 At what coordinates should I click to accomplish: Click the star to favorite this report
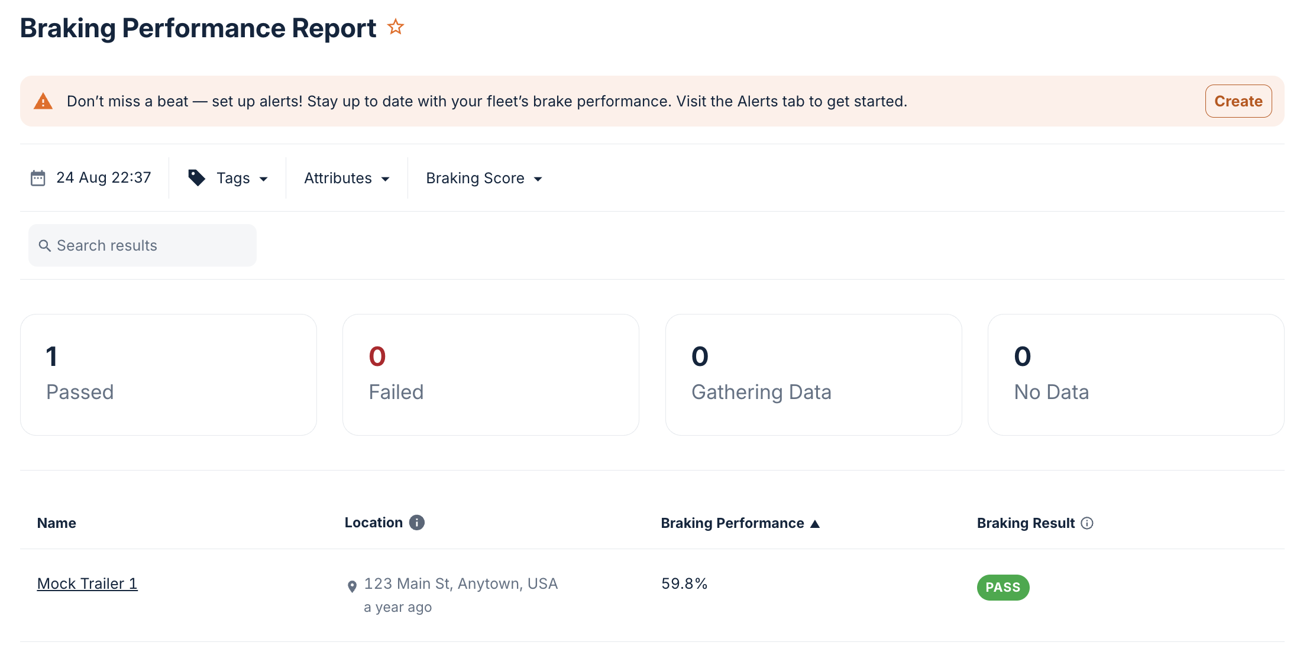(x=395, y=26)
